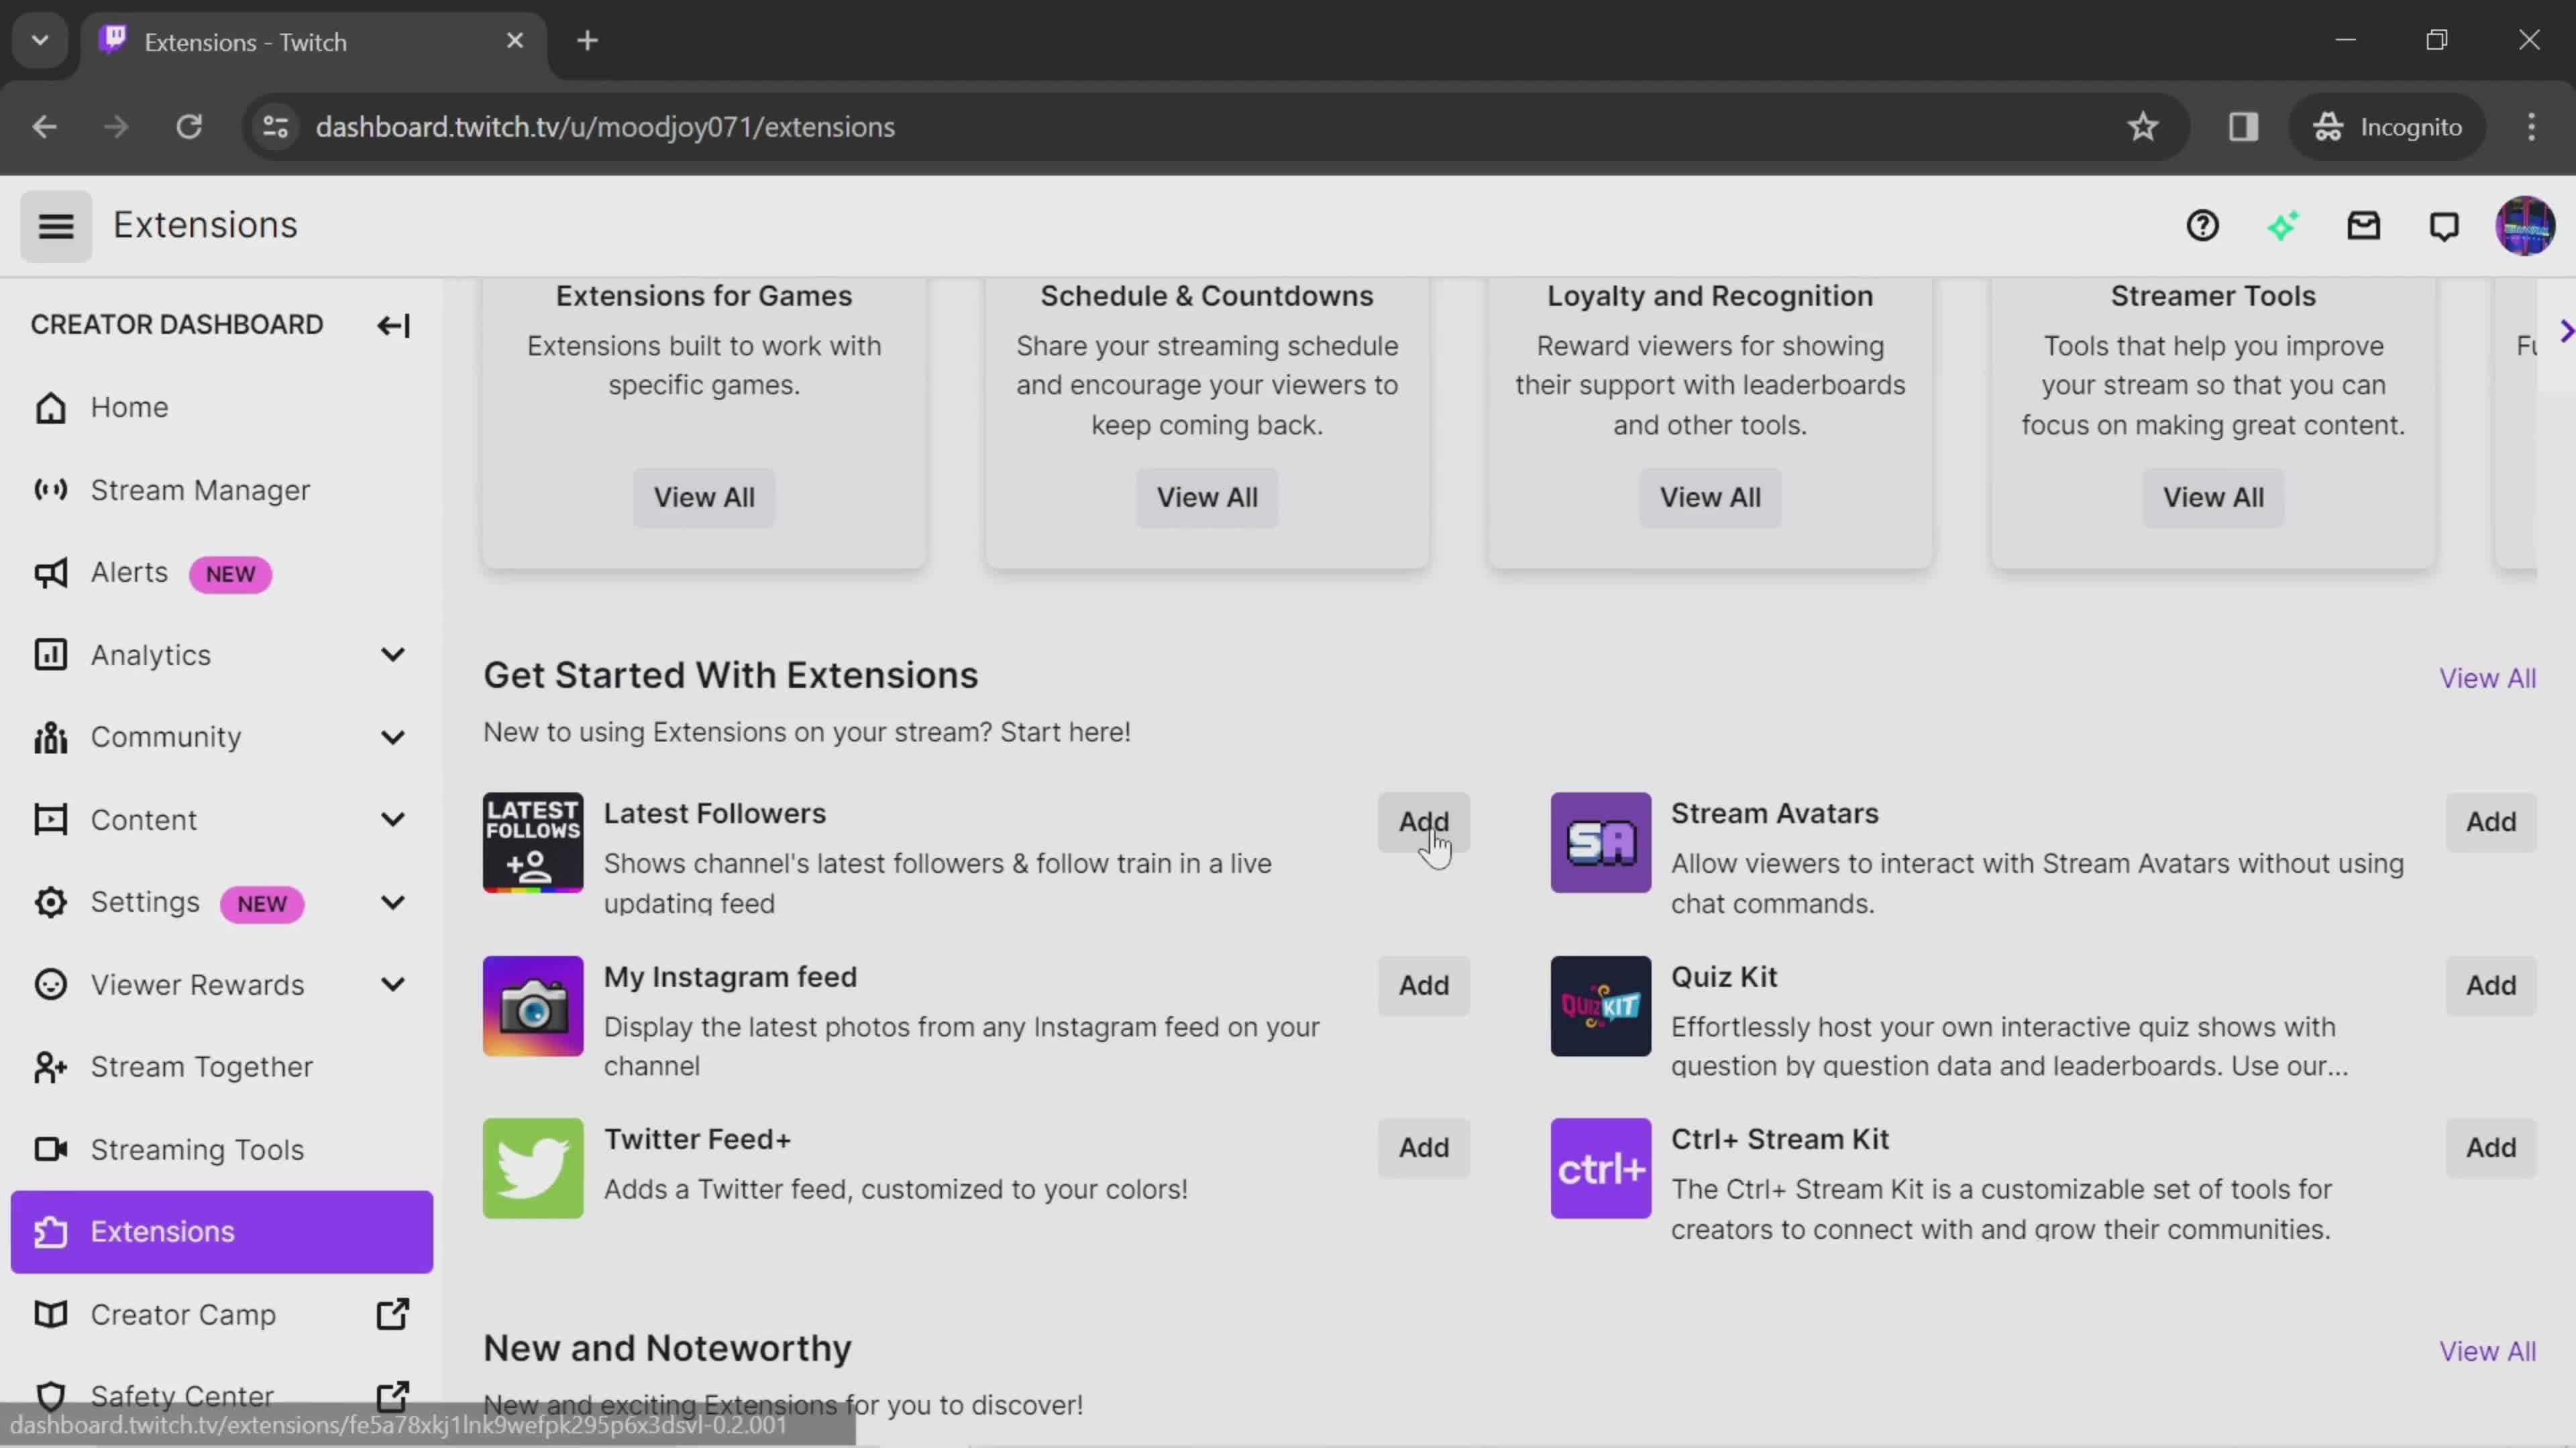
Task: Go back to the previous page
Action: tap(44, 127)
